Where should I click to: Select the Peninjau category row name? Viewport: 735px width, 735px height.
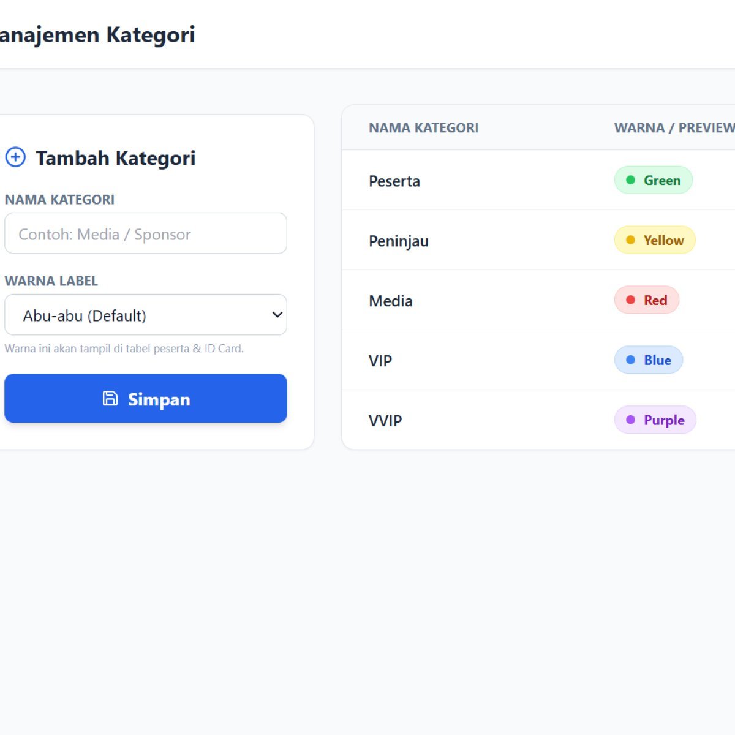tap(399, 241)
